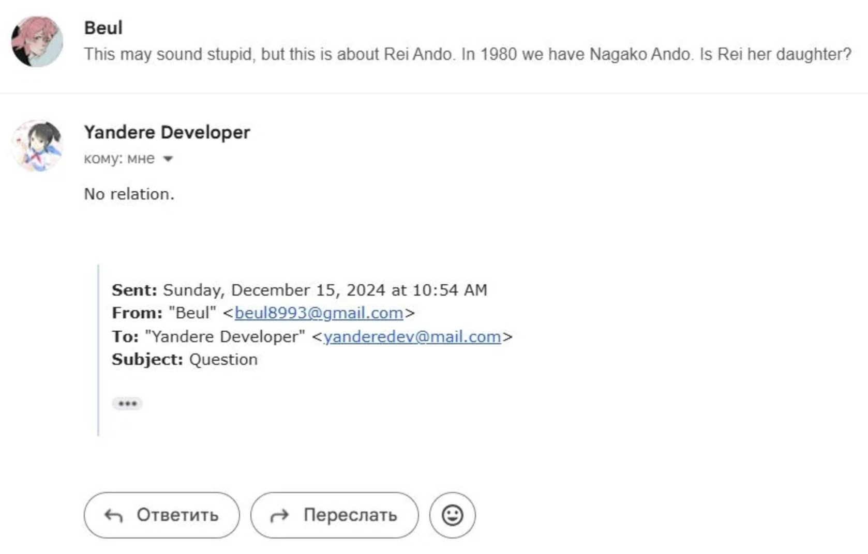
Task: Click the sender name "Yandere Developer"
Action: pyautogui.click(x=167, y=132)
